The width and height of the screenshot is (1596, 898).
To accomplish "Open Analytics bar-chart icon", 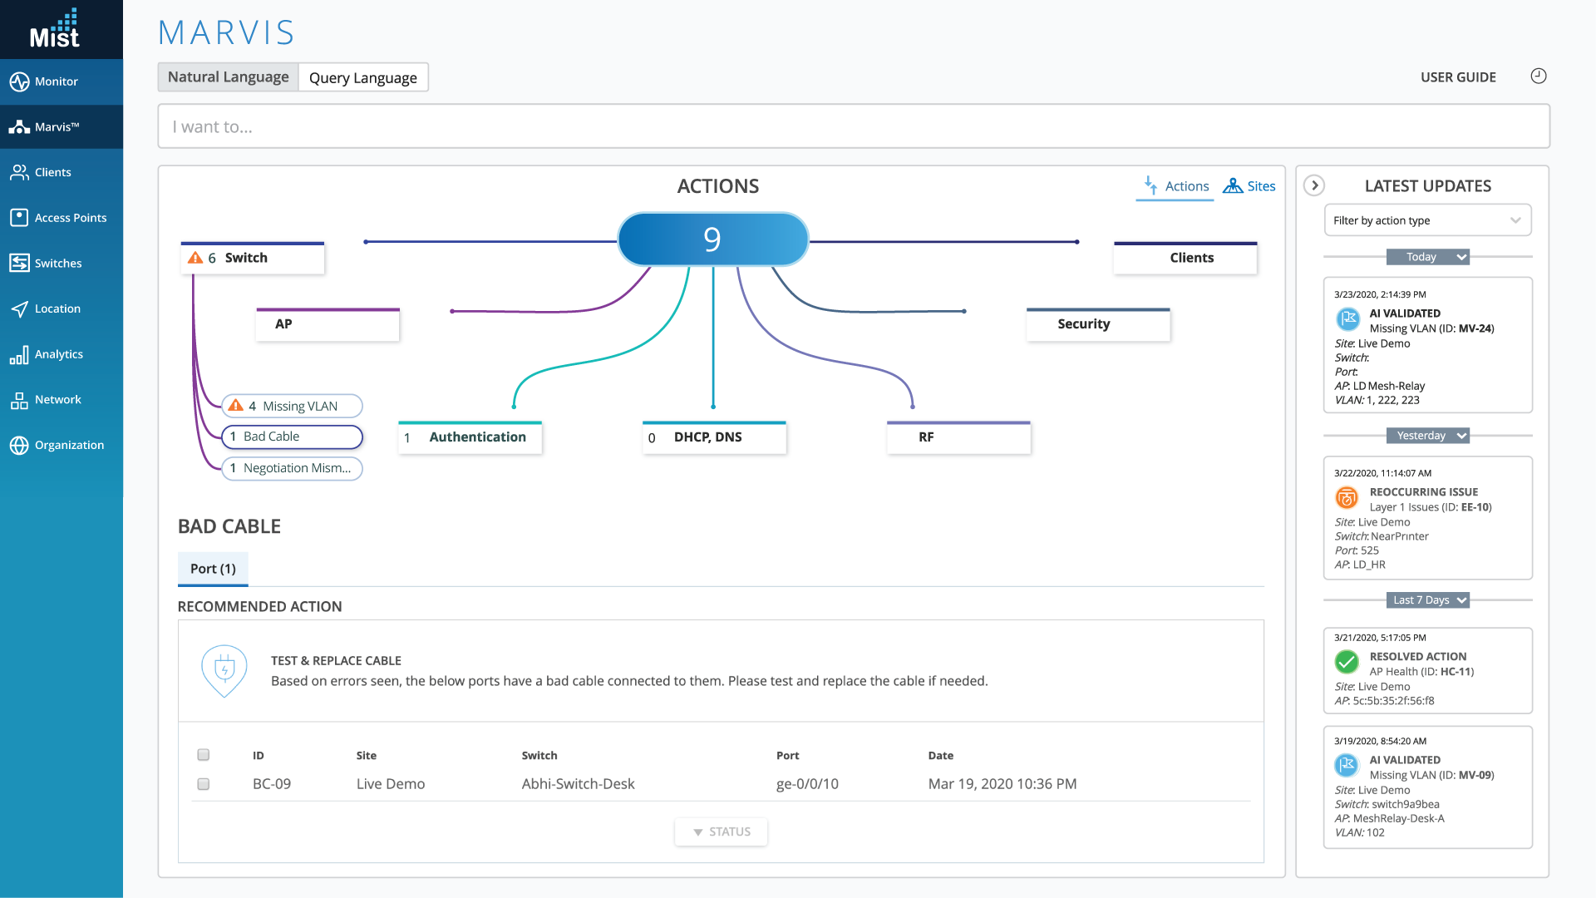I will 19,355.
